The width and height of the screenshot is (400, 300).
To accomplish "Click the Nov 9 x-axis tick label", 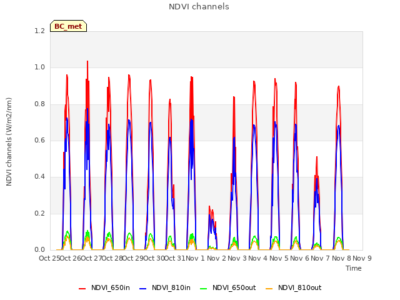I will [x=362, y=258].
